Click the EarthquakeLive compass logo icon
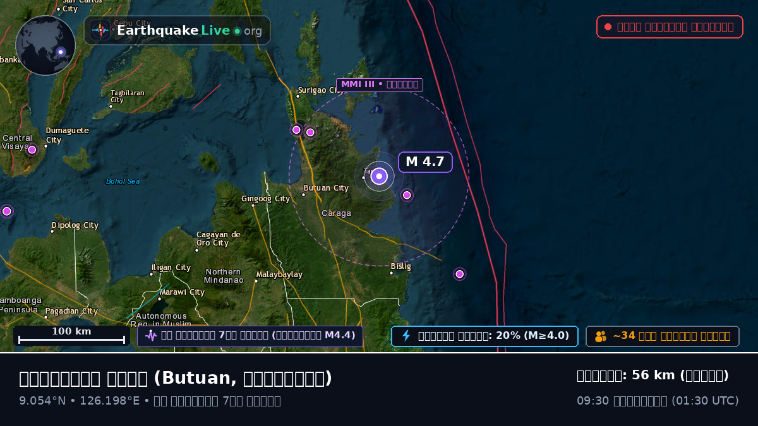This screenshot has width=758, height=426. pyautogui.click(x=100, y=30)
